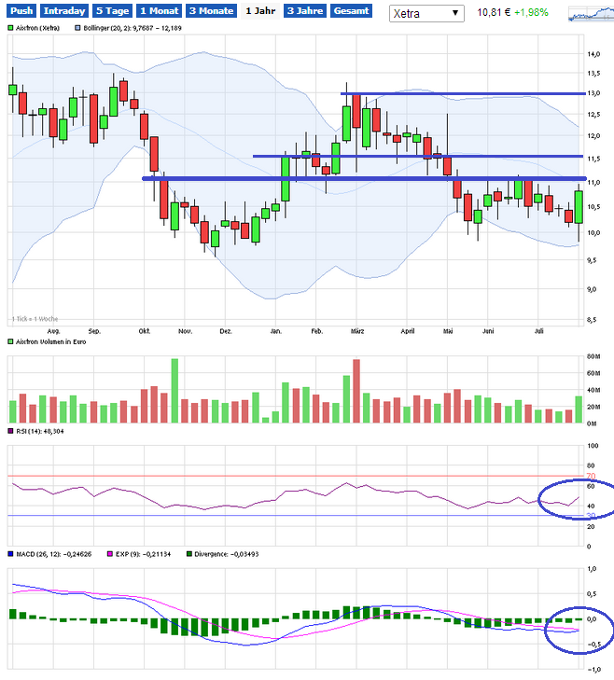Click the 11,0 price axis label
Viewport: 614px width, 680px height.
(593, 183)
